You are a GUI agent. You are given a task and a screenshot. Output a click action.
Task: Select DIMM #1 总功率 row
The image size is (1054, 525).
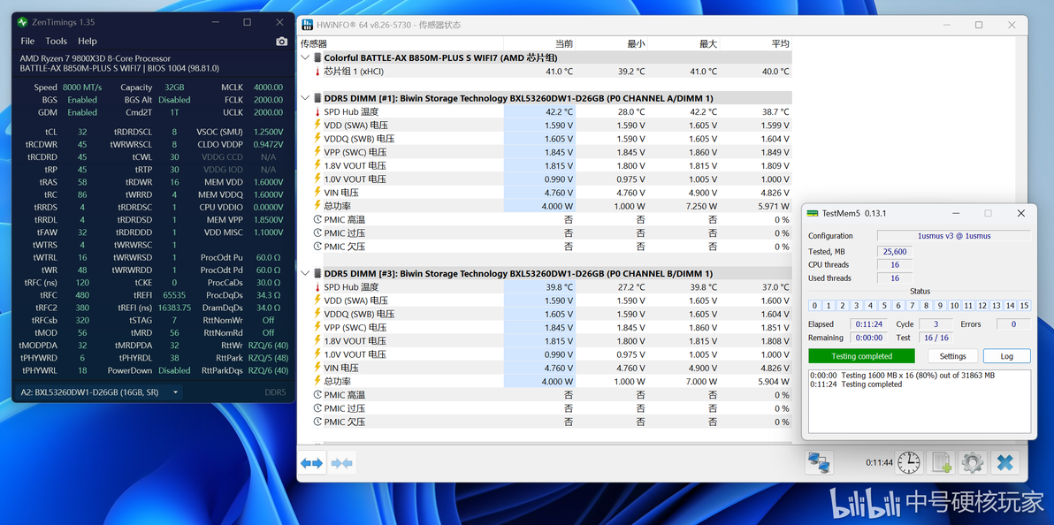(546, 206)
